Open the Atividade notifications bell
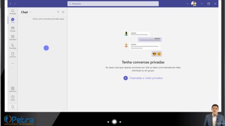This screenshot has height=126, width=225. [x=13, y=12]
